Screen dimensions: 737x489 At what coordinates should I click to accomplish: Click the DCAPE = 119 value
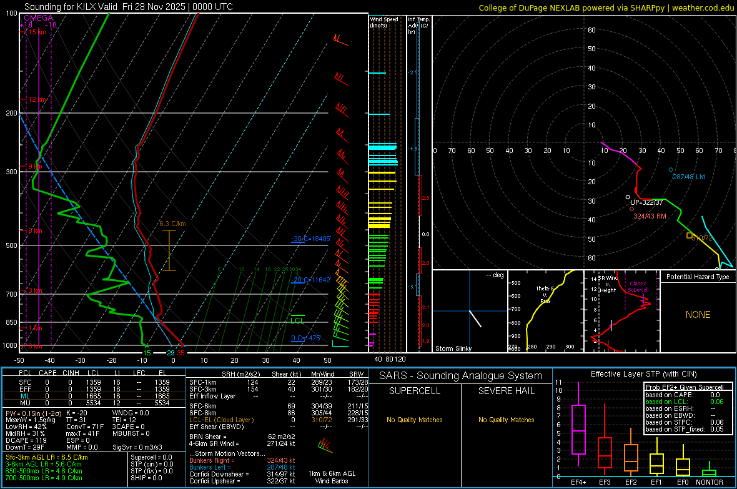click(26, 440)
